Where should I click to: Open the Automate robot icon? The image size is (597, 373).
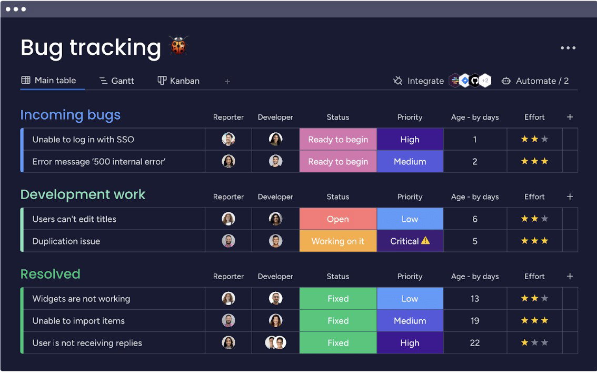click(x=506, y=81)
